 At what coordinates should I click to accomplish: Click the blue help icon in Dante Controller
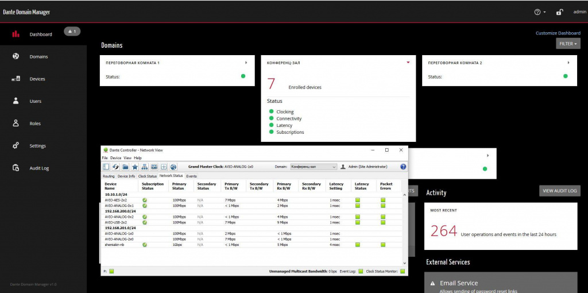pos(403,167)
